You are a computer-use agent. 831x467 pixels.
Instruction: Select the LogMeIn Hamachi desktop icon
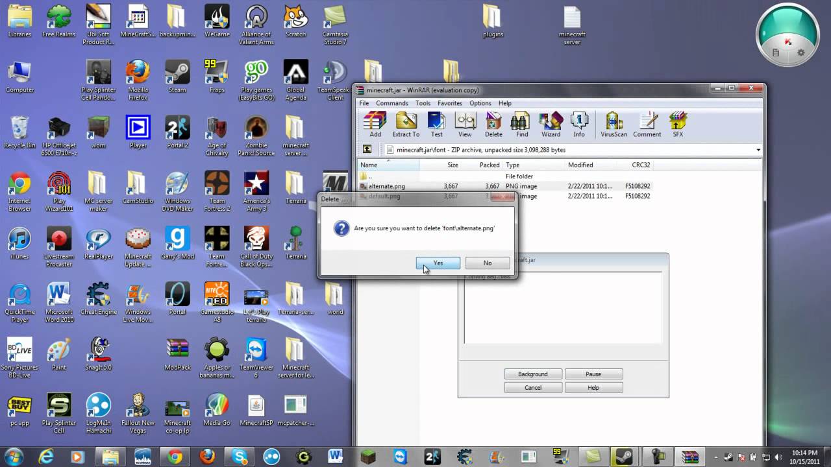(99, 413)
